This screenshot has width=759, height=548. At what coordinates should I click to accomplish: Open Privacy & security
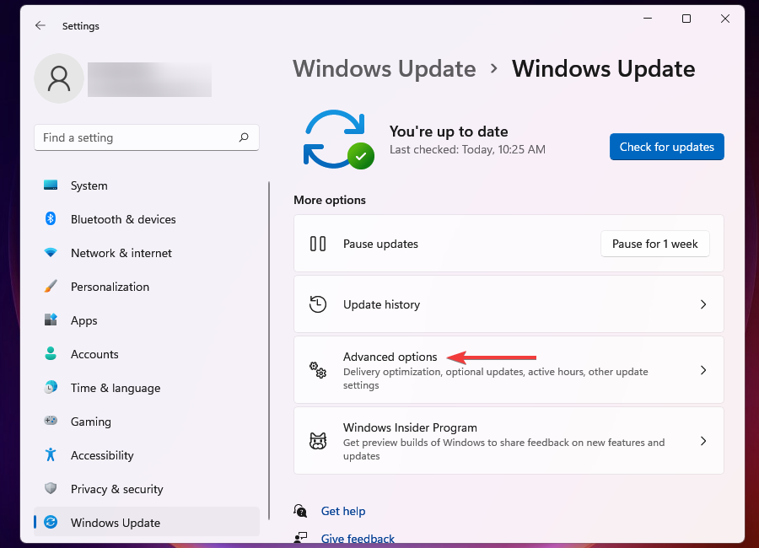click(147, 489)
